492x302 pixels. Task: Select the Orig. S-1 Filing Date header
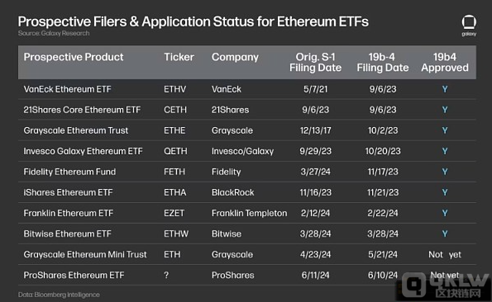tap(315, 62)
